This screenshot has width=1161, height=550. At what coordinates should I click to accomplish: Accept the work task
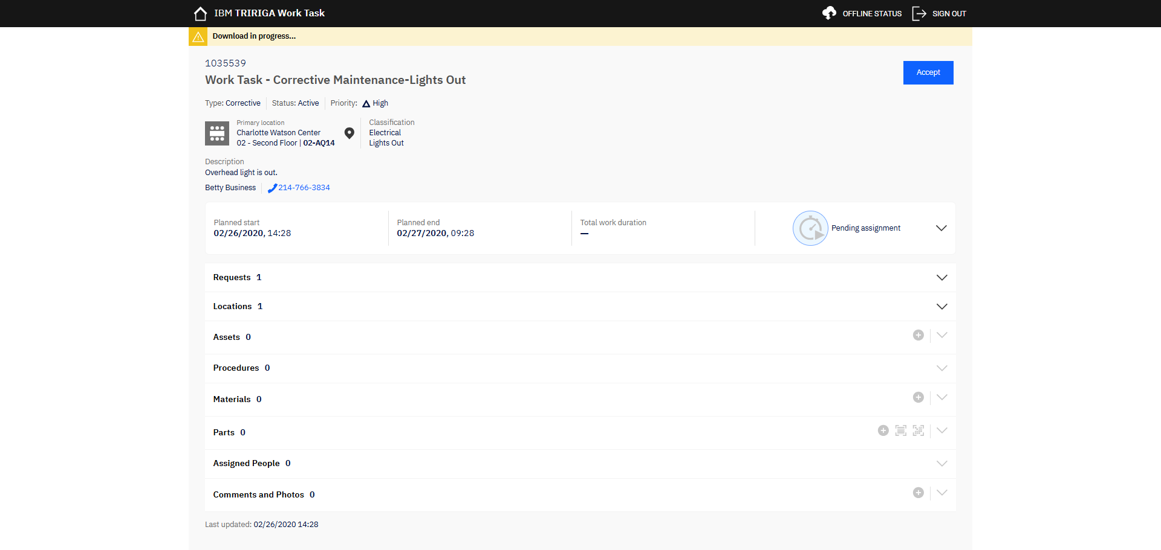(x=928, y=72)
